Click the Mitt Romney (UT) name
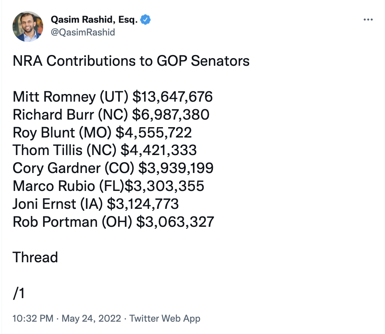 [x=71, y=97]
